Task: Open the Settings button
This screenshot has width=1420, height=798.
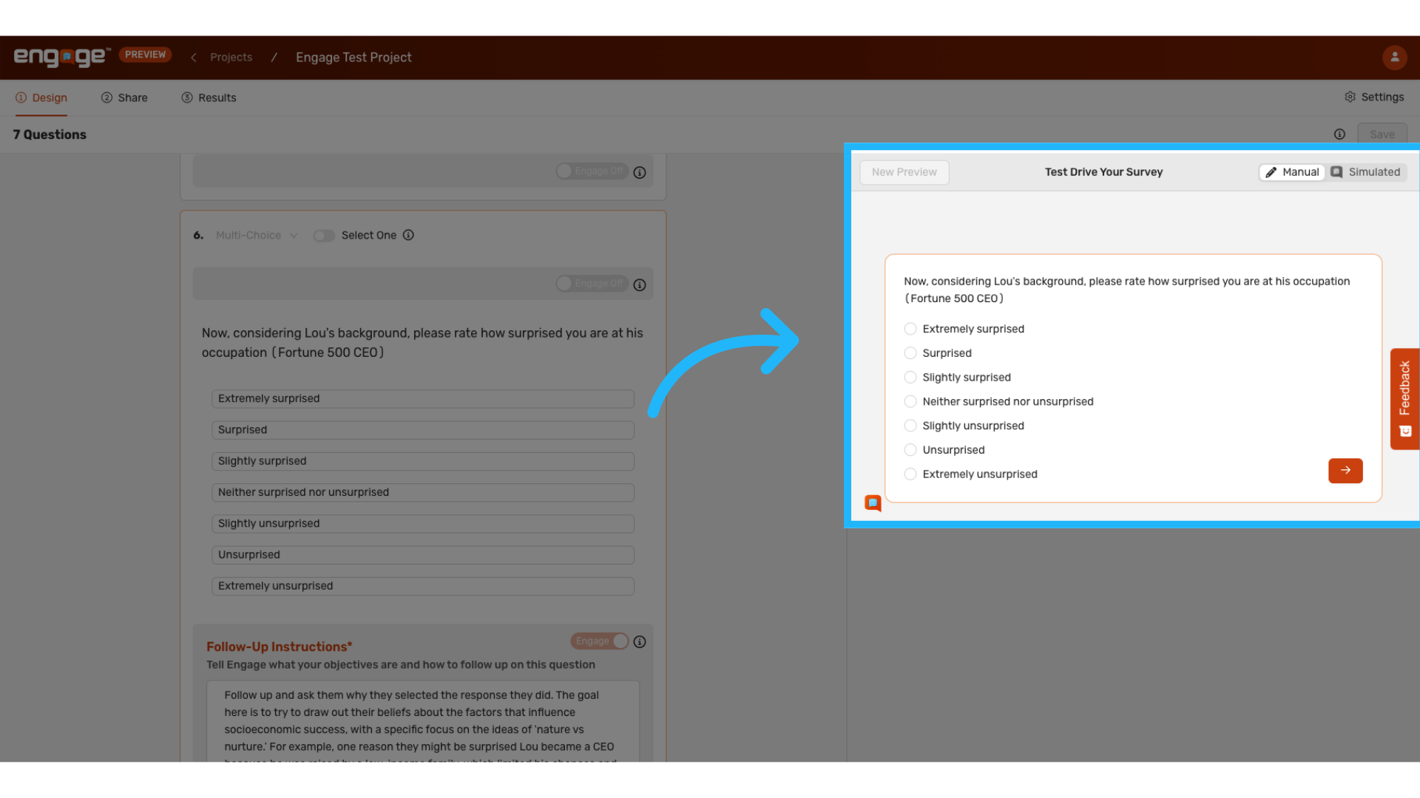Action: coord(1373,97)
